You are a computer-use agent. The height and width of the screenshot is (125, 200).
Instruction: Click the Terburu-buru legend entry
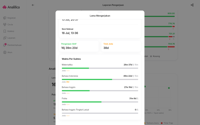(152, 123)
